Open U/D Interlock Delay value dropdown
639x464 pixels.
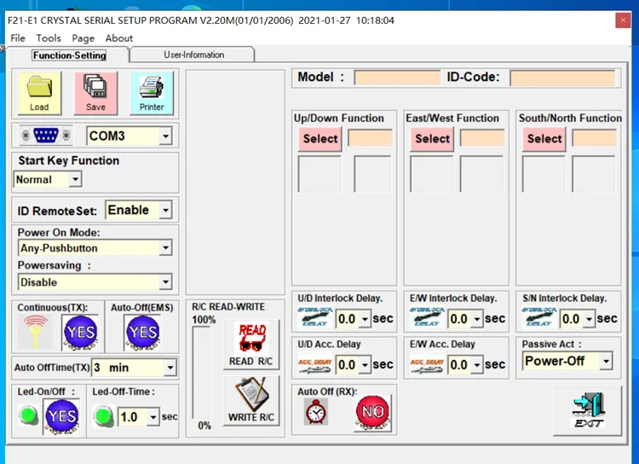click(x=365, y=319)
